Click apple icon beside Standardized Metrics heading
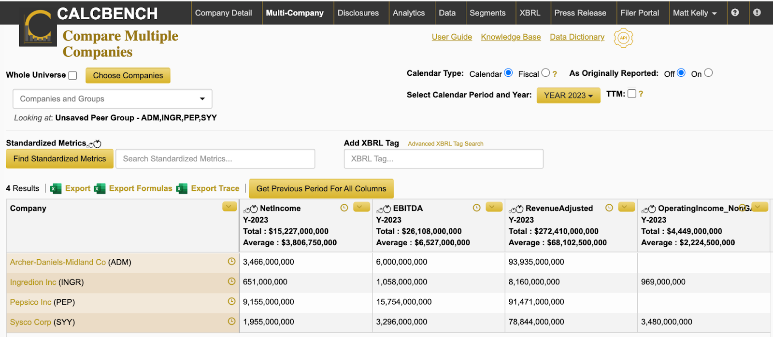Viewport: 773px width, 337px height. (x=95, y=144)
